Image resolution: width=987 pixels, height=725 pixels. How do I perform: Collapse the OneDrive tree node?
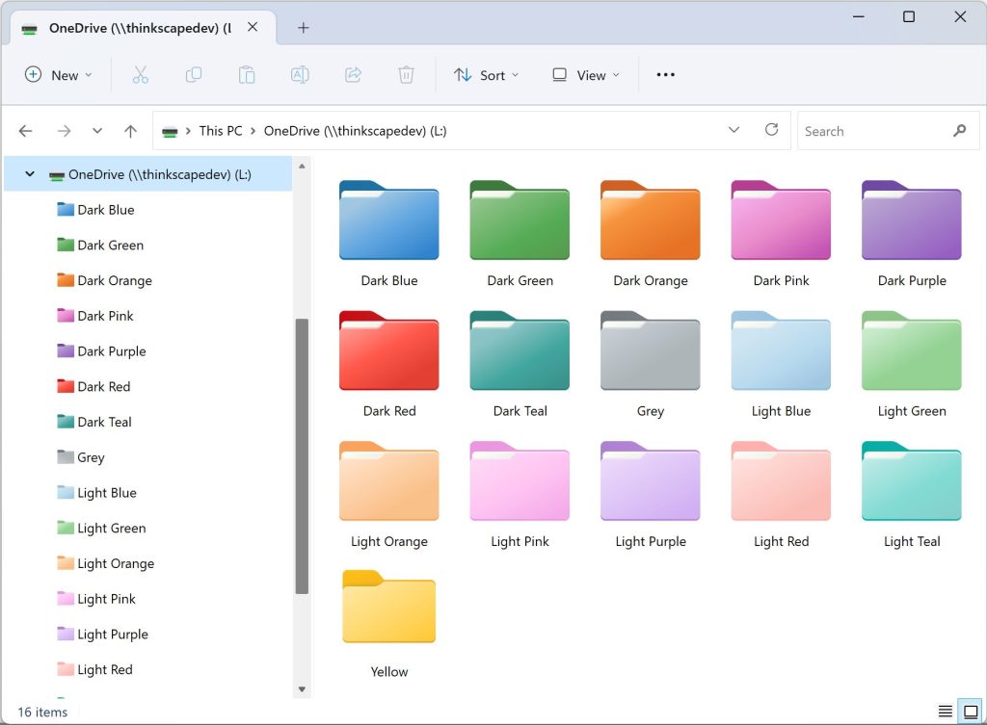click(30, 174)
